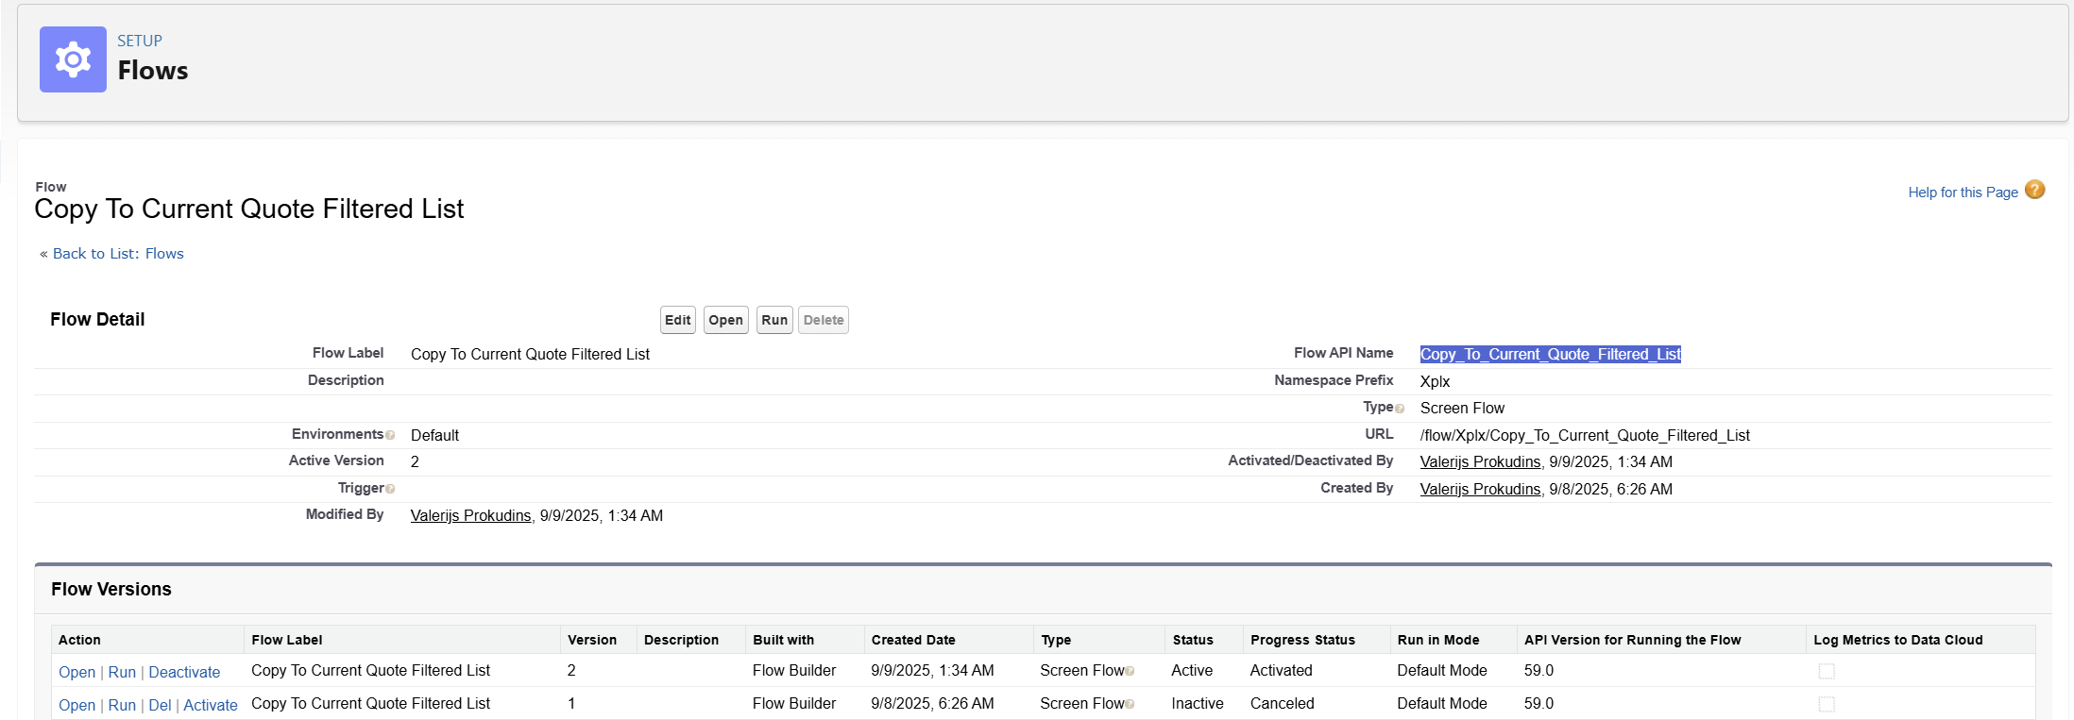Toggle Log Metrics checkbox for version 1

[x=1827, y=704]
